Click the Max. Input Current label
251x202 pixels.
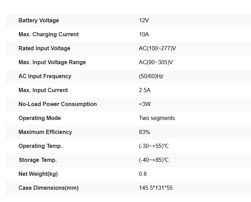point(43,90)
